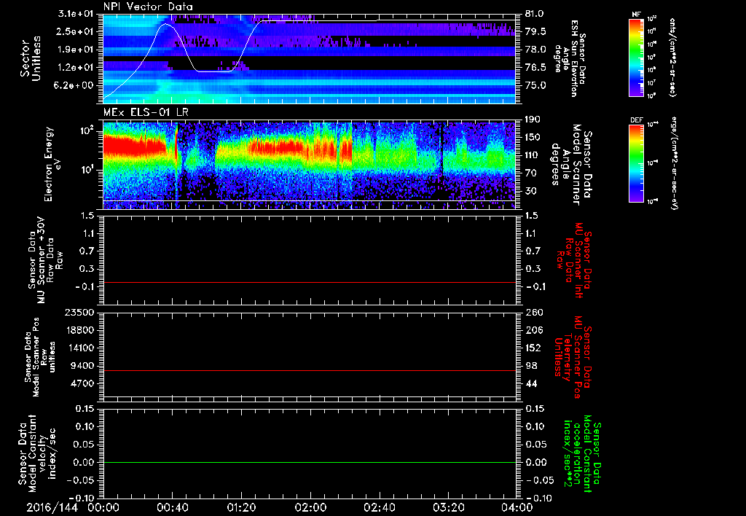This screenshot has width=746, height=516.
Task: Click the 01:20 time tick label
Action: point(241,507)
